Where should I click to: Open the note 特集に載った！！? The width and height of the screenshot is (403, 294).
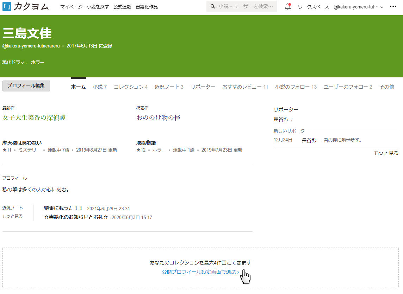(63, 208)
